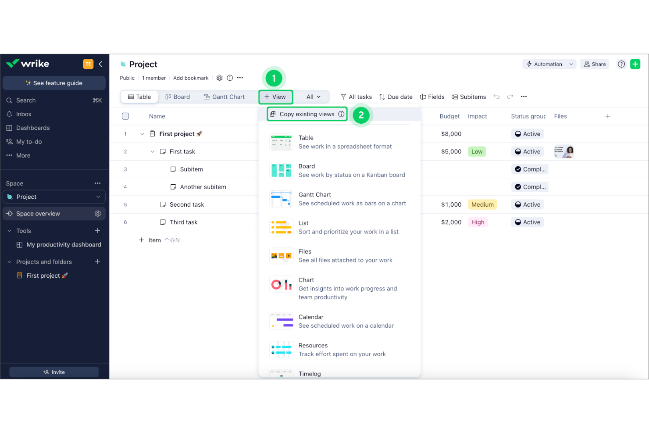
Task: Select the High impact label on Third task
Action: point(478,222)
